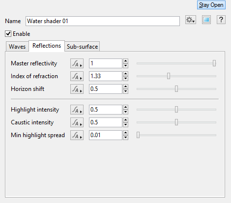Click Min highlight spread animation icon

coord(77,135)
